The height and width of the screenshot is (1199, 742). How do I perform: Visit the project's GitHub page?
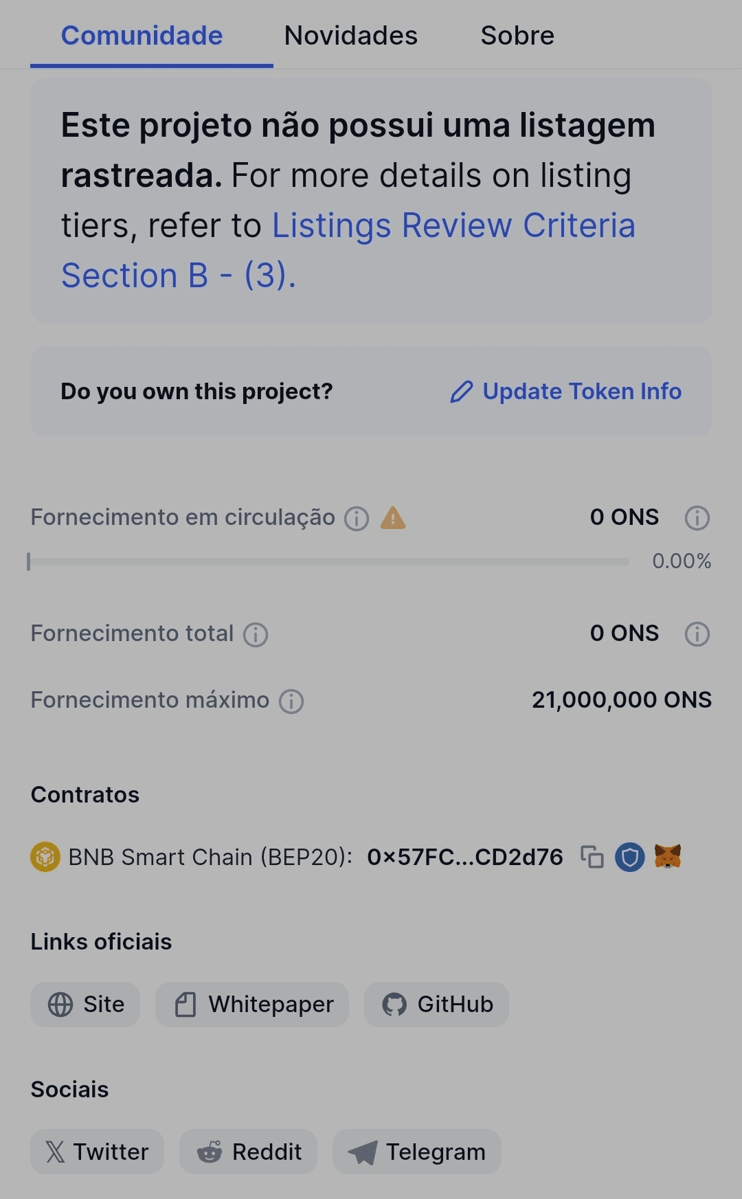pyautogui.click(x=437, y=1005)
